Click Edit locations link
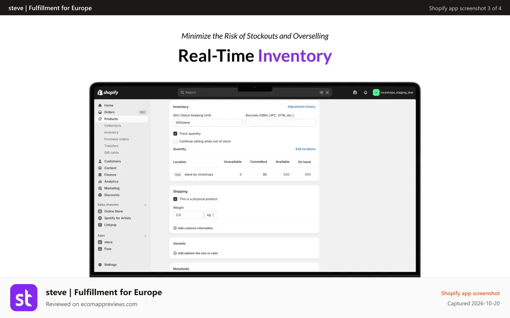The height and width of the screenshot is (318, 510). [x=306, y=149]
